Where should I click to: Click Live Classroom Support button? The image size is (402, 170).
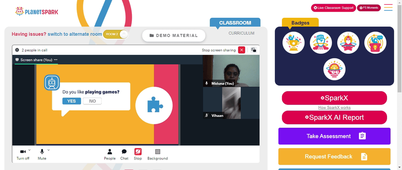point(334,8)
